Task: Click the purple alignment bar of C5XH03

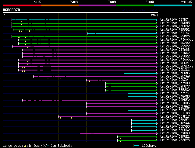Action: [118, 134]
